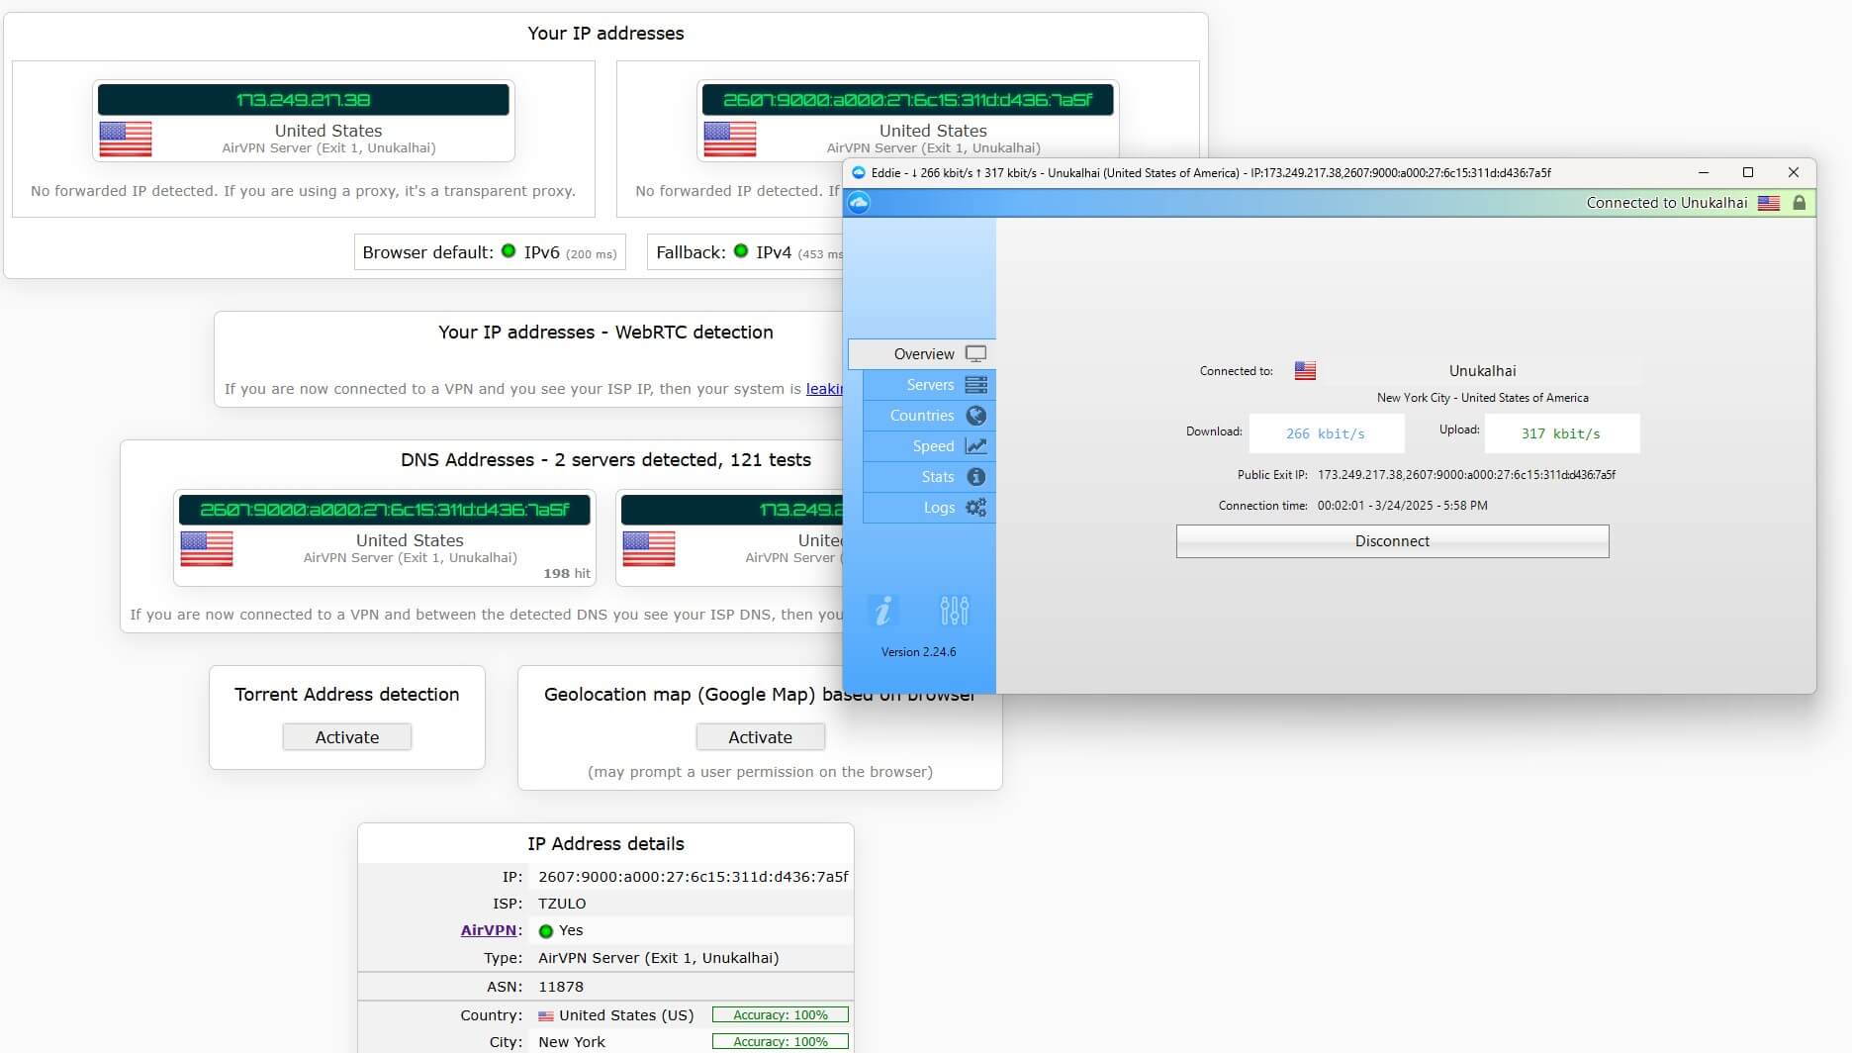The image size is (1852, 1053).
Task: Open the Countries list in Eddie sidebar
Action: click(x=925, y=416)
